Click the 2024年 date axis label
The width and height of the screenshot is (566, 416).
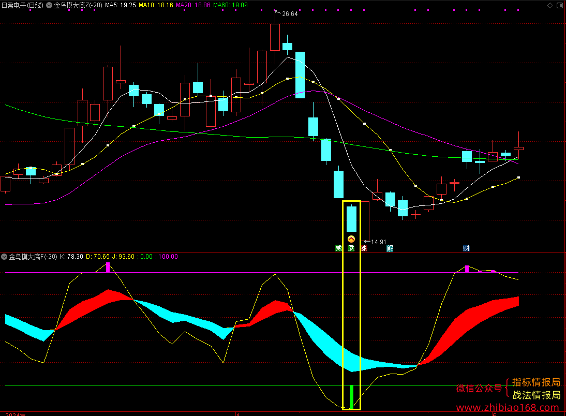[x=15, y=414]
